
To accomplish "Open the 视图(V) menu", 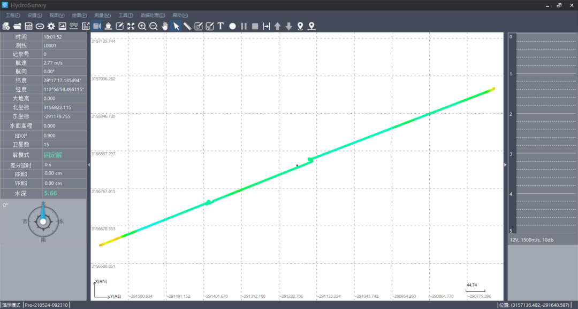I will coord(57,15).
